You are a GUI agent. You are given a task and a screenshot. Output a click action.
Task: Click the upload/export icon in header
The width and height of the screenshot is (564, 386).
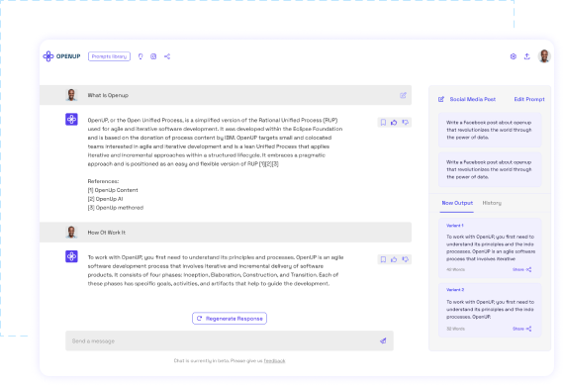tap(527, 56)
